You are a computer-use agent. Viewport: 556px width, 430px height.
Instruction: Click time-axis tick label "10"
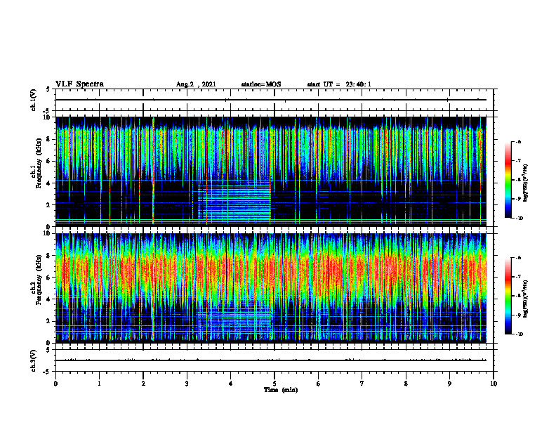pyautogui.click(x=494, y=384)
